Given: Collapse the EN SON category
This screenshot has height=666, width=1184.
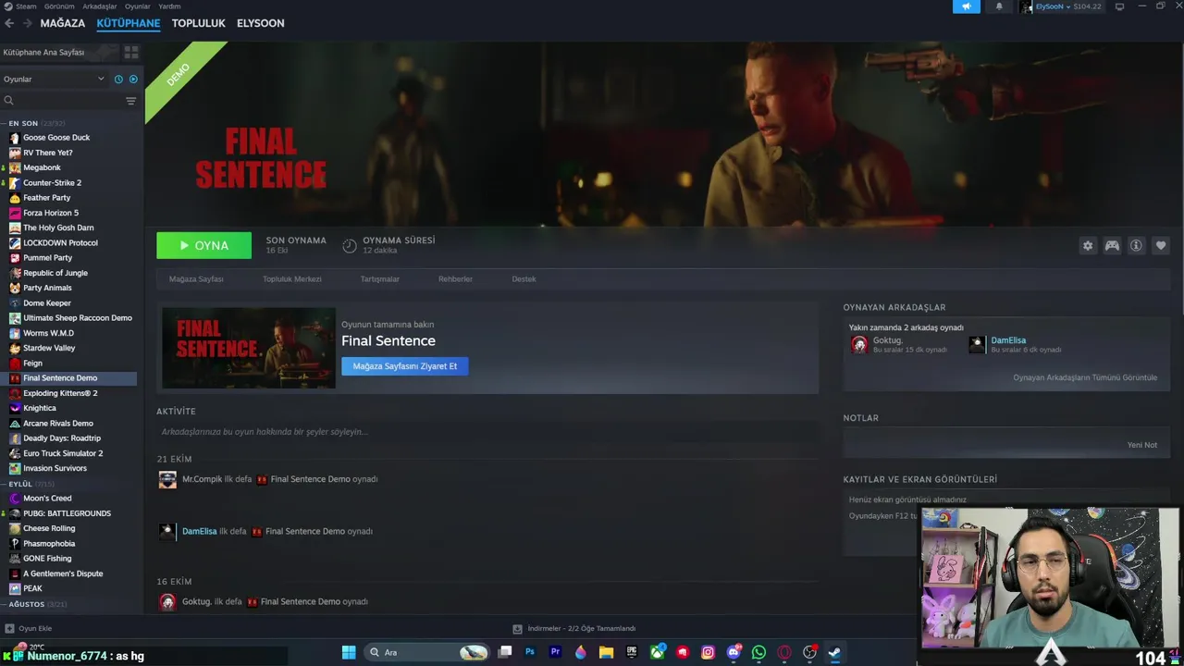Looking at the screenshot, I should tap(37, 123).
